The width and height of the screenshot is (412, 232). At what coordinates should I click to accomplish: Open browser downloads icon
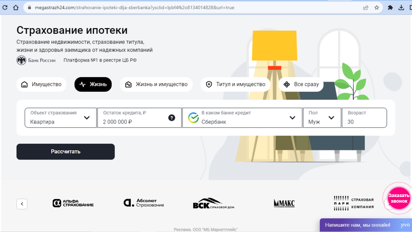click(x=401, y=8)
